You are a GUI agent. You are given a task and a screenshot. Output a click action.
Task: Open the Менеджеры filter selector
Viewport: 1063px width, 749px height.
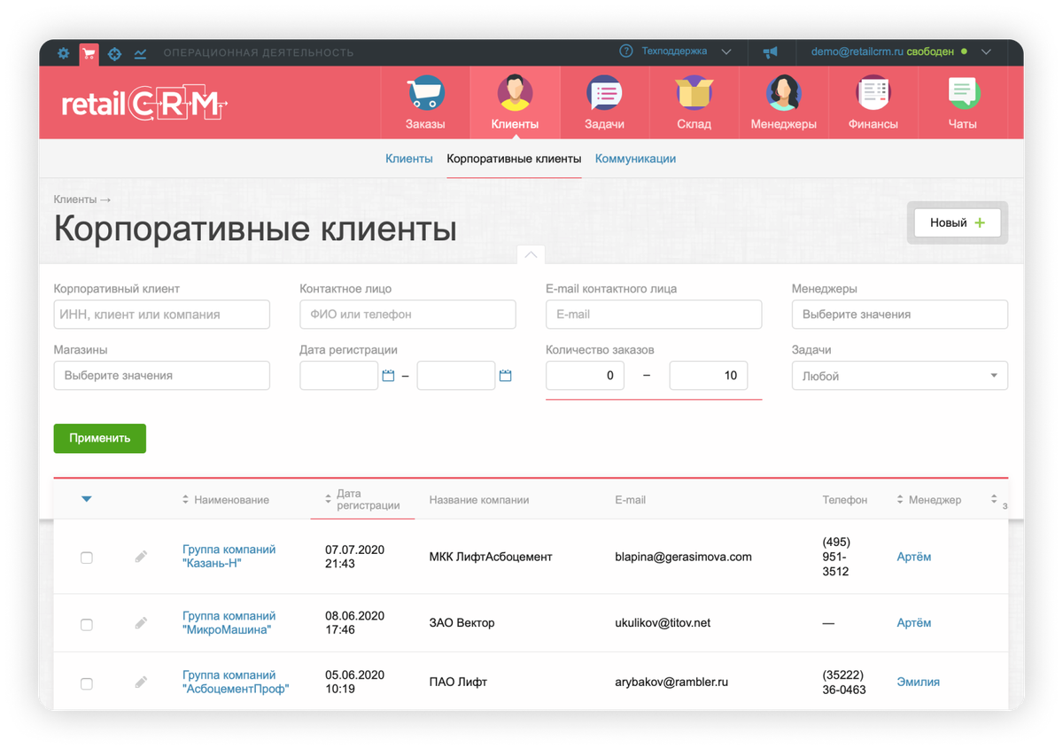coord(900,315)
